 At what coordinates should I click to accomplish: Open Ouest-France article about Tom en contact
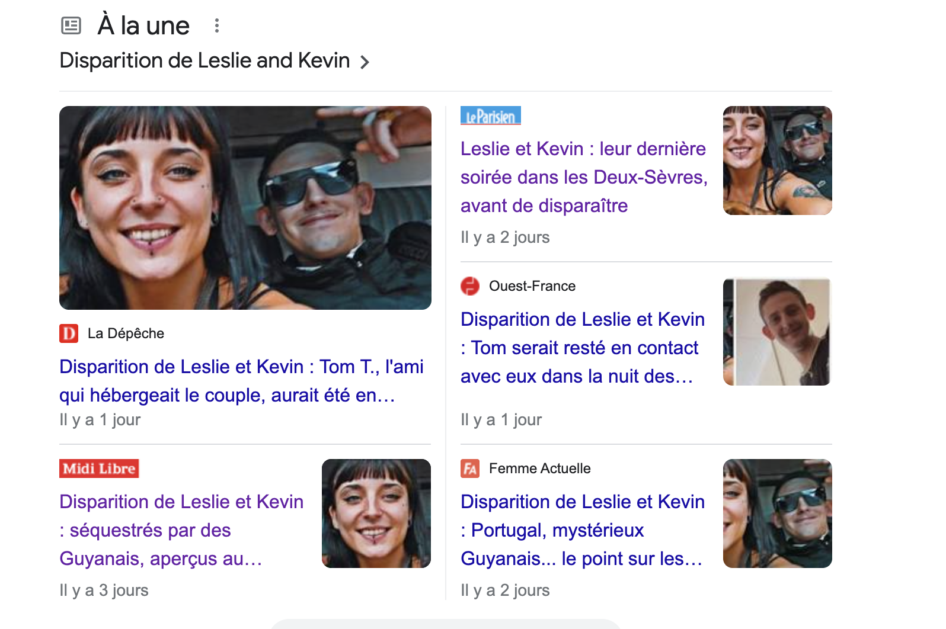tap(583, 348)
